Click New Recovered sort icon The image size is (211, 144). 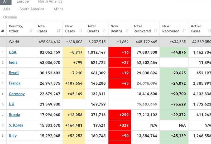[184, 31]
